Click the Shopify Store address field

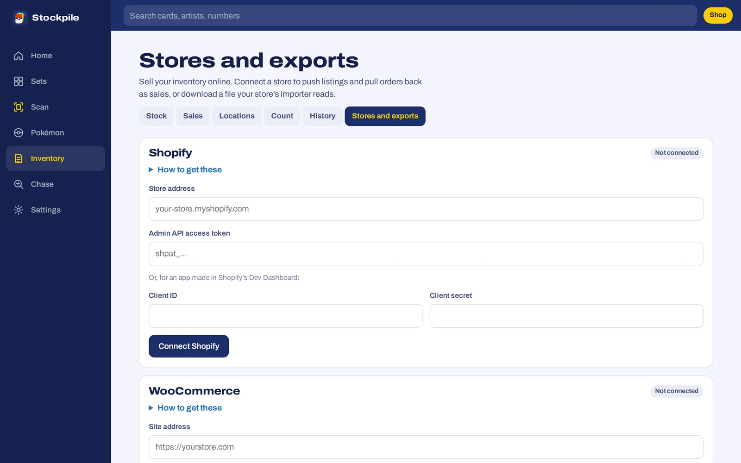[426, 209]
